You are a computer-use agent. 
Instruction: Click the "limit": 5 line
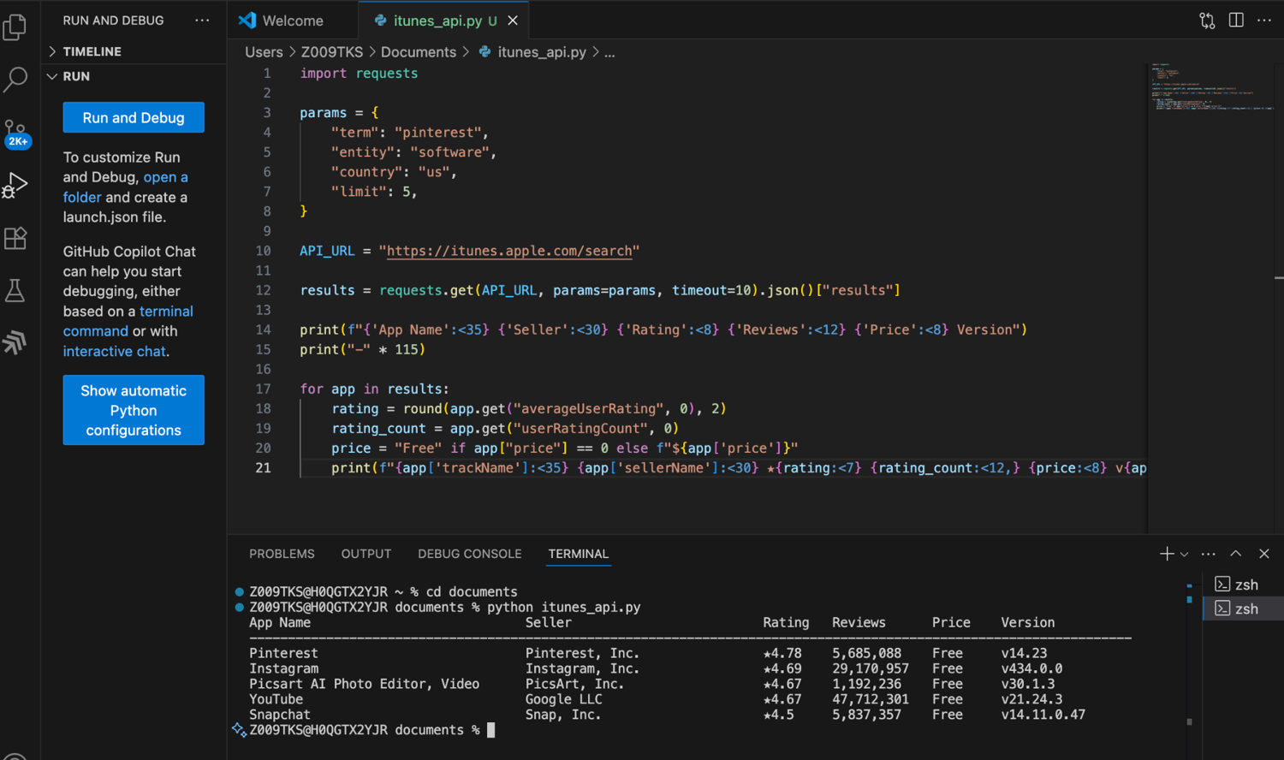coord(374,192)
